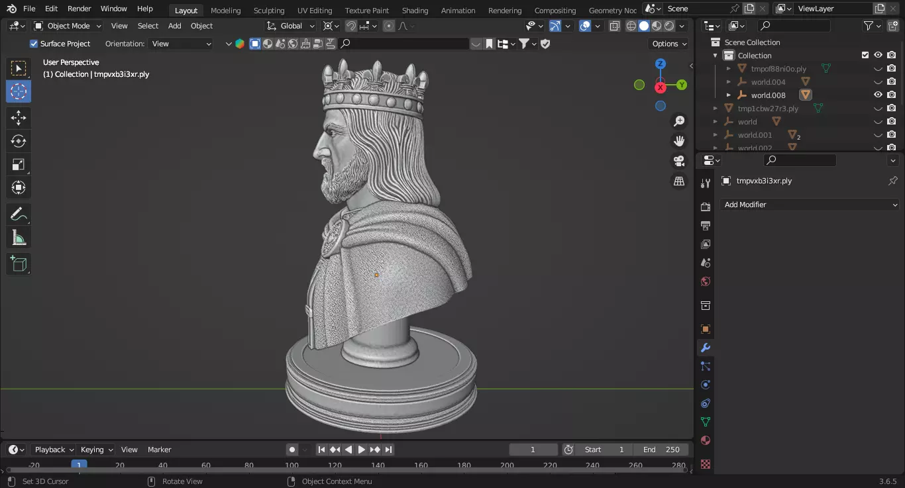Screen dimensions: 905x488
Task: Open the Scene properties tab
Action: click(x=706, y=263)
